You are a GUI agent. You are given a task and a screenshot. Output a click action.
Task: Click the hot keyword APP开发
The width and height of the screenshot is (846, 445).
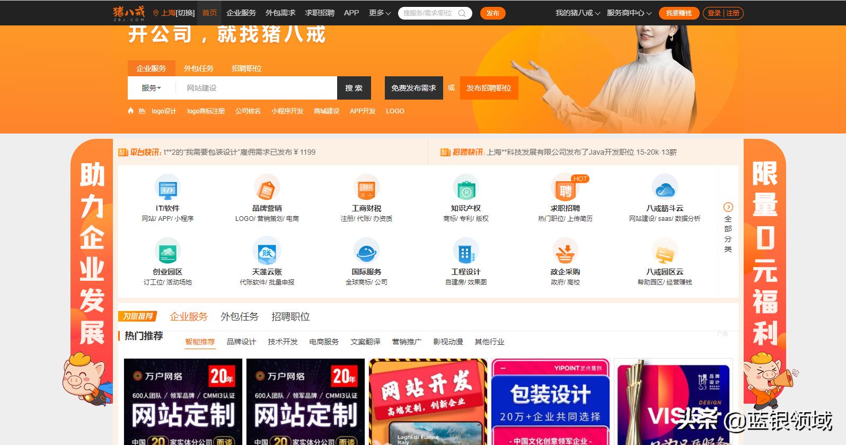tap(363, 111)
